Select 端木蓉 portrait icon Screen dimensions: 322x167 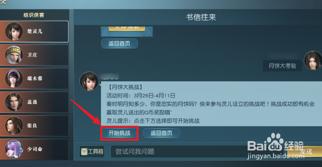click(x=14, y=78)
